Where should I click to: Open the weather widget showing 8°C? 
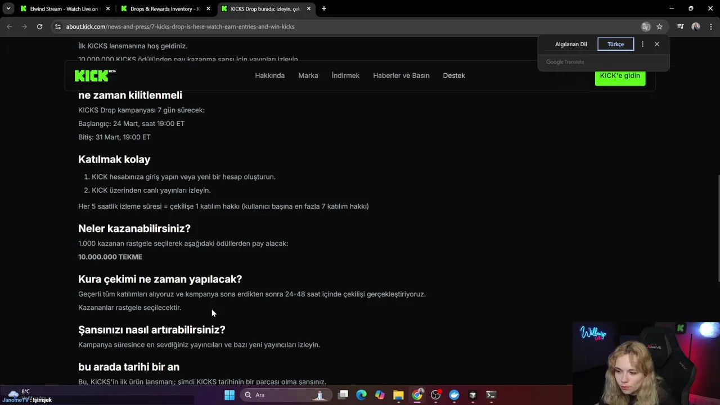tap(25, 395)
